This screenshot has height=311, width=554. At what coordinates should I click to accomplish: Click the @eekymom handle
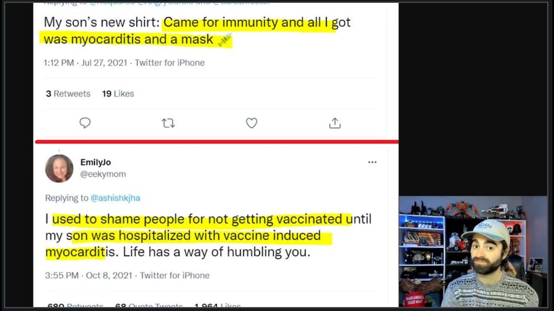point(103,174)
